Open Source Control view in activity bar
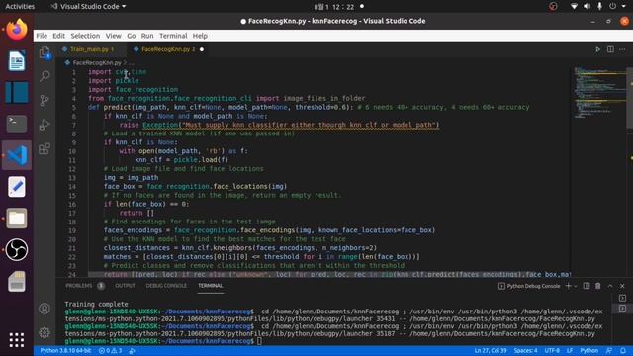633x356 pixels. pyautogui.click(x=45, y=100)
